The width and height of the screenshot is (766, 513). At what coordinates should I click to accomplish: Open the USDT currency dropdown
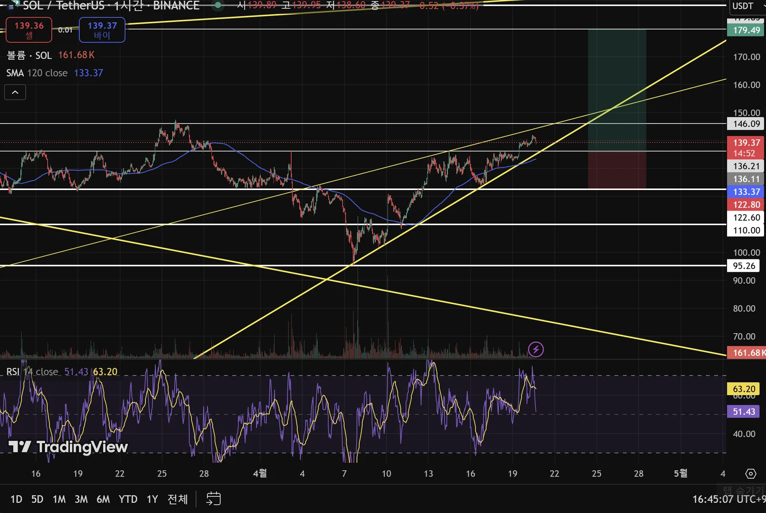747,6
